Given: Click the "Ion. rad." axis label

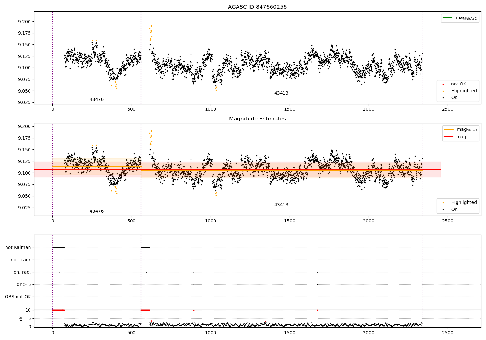Looking at the screenshot, I should click(22, 272).
